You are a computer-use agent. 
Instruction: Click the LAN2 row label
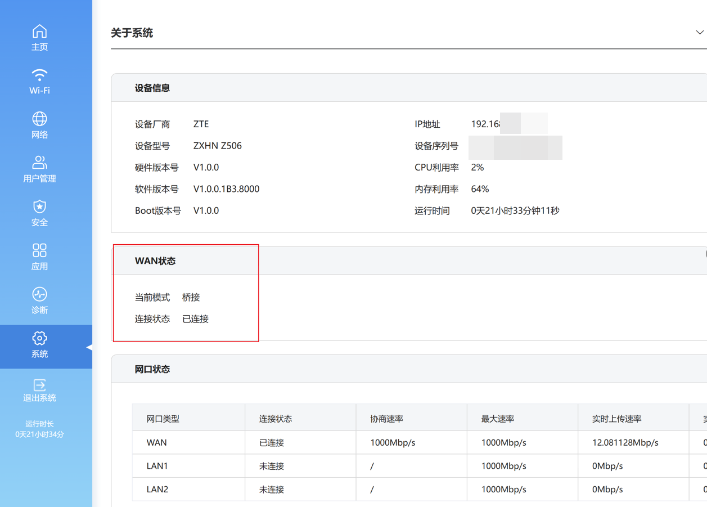point(157,490)
